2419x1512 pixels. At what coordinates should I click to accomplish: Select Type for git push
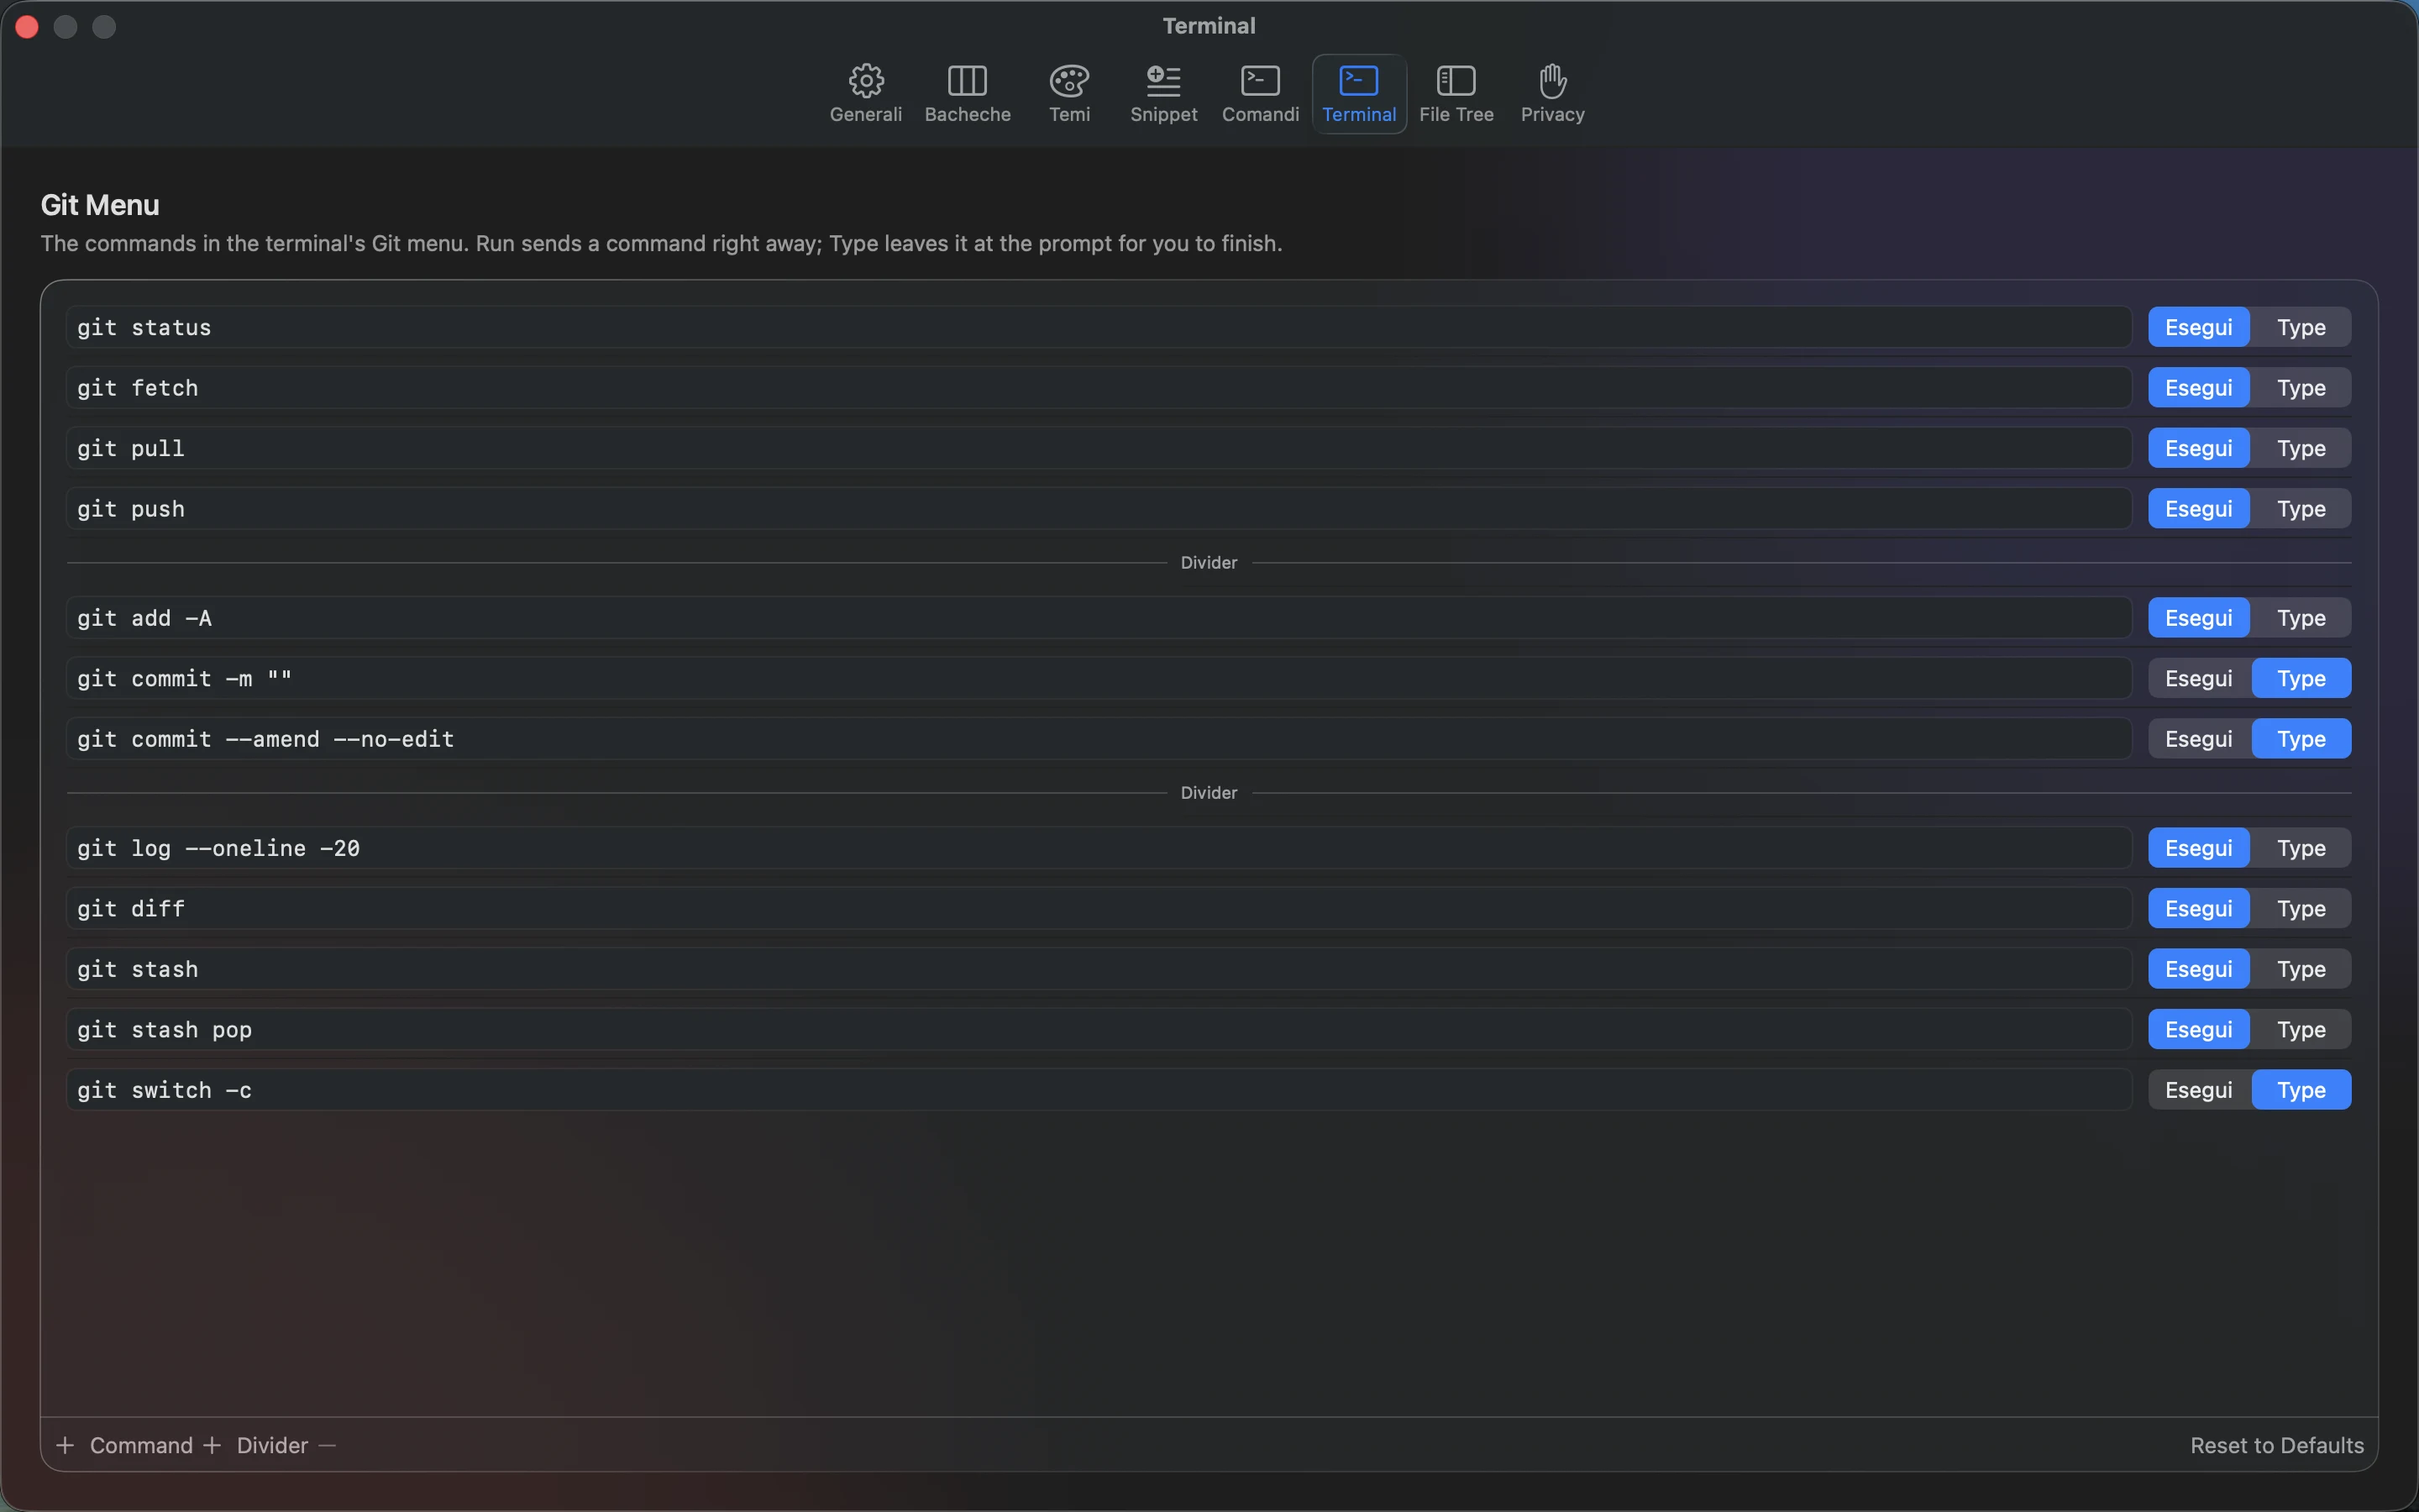2301,509
